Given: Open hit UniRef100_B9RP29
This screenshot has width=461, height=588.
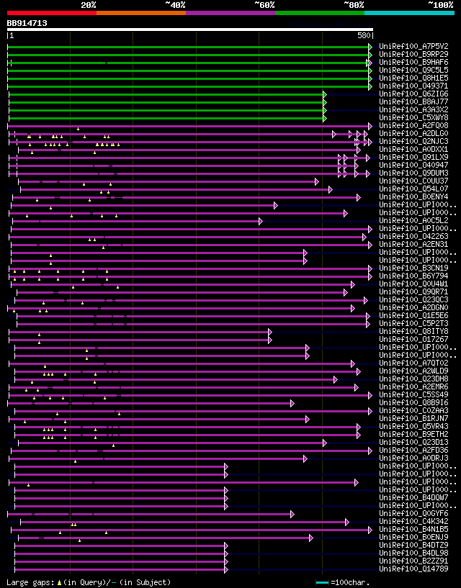Looking at the screenshot, I should click(x=413, y=55).
